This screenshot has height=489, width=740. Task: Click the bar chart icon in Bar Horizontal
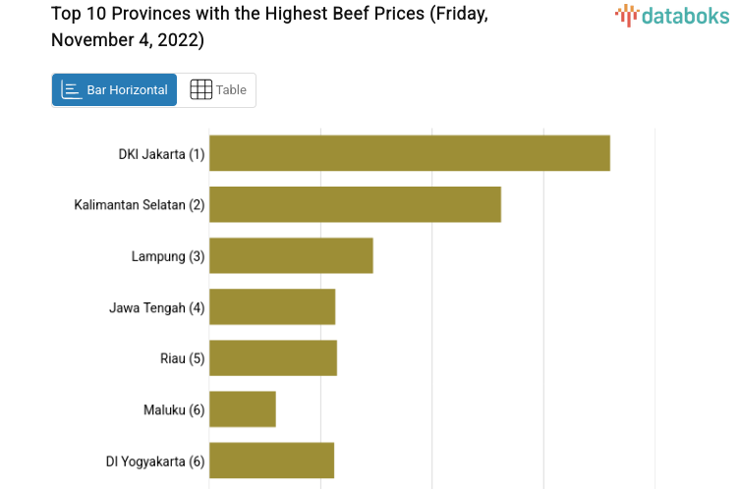tap(71, 90)
